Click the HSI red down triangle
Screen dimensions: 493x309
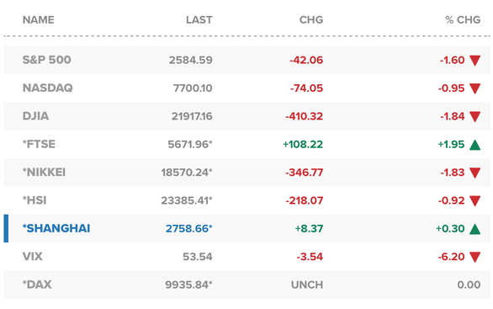[474, 200]
